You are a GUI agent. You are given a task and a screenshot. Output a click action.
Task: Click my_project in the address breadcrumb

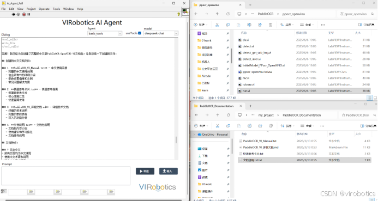point(266,115)
